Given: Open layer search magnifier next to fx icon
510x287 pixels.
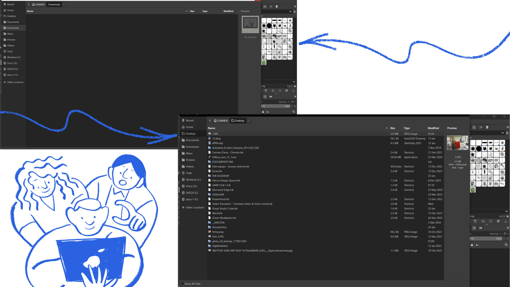Looking at the screenshot, I should pos(506,245).
